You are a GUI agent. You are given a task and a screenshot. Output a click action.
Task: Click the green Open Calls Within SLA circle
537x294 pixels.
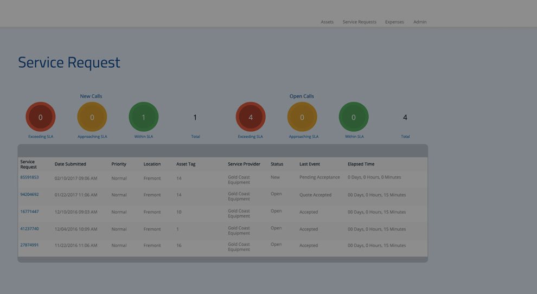(354, 117)
